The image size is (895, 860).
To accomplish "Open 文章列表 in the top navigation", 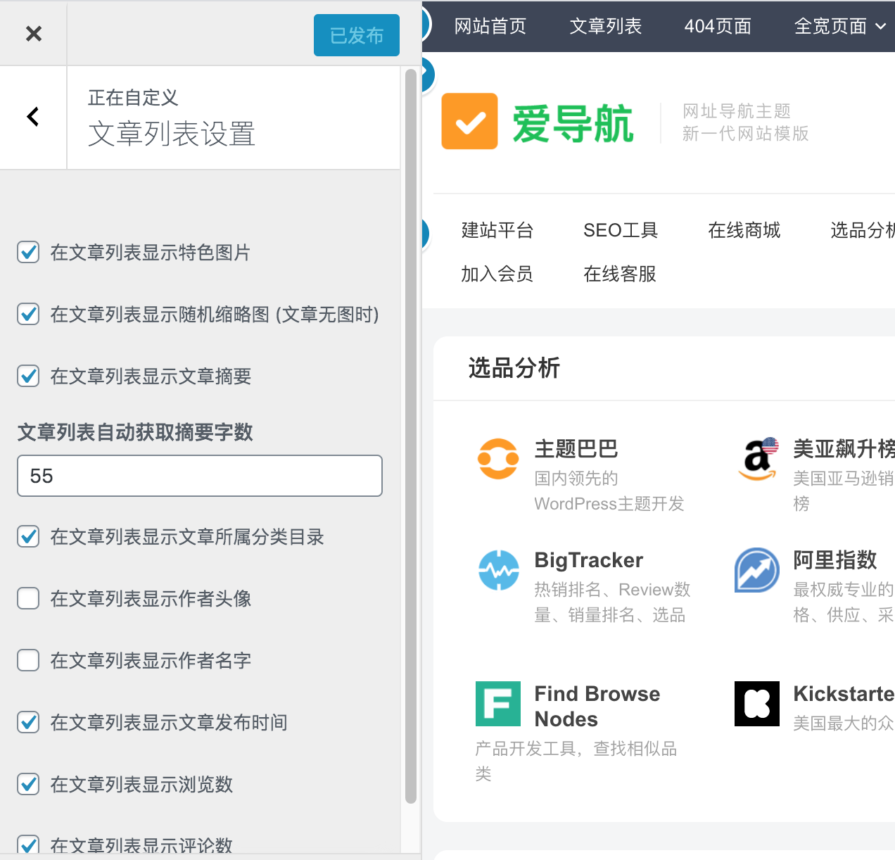I will click(x=606, y=27).
